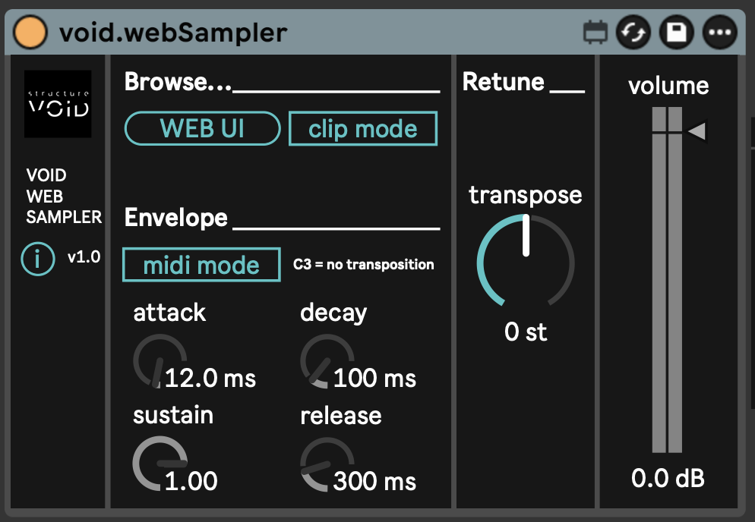Toggle the midi mode button
This screenshot has height=522, width=755.
(201, 265)
